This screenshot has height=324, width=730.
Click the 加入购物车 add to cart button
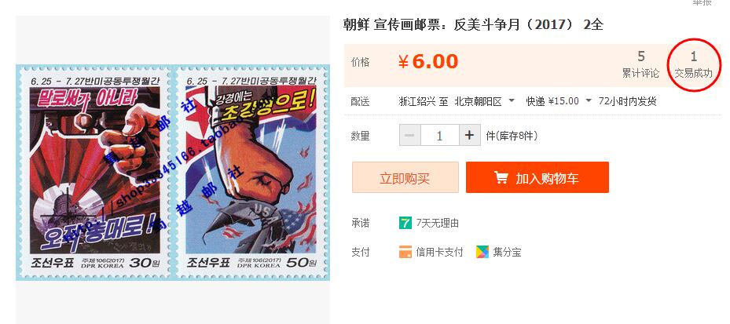pos(537,177)
